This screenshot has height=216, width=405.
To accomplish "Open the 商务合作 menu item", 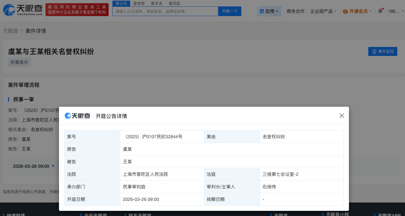I will [295, 11].
